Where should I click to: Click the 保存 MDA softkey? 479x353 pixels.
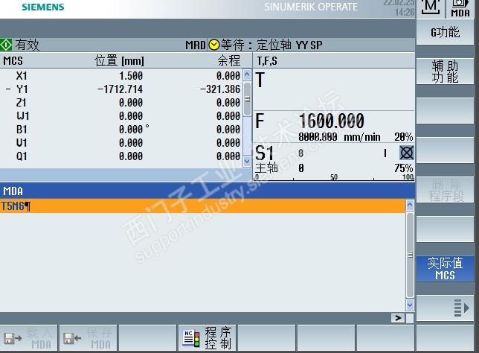click(x=89, y=338)
